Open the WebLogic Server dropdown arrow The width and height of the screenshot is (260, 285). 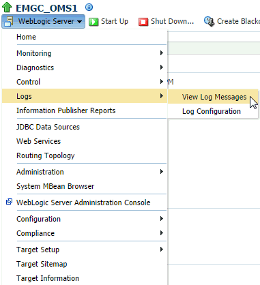79,22
